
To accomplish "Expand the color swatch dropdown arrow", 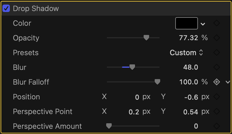I will click(203, 24).
